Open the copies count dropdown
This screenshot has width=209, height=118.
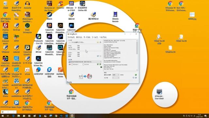(116, 78)
